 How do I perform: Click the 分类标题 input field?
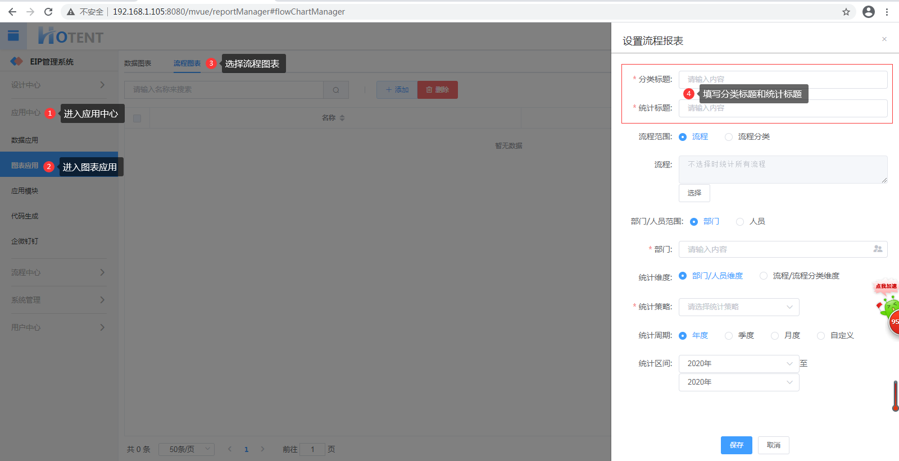tap(782, 80)
